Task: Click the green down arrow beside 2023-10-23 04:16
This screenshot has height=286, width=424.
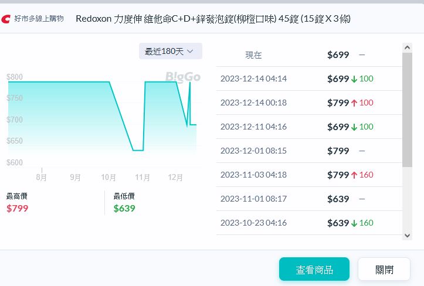Action: pyautogui.click(x=354, y=223)
